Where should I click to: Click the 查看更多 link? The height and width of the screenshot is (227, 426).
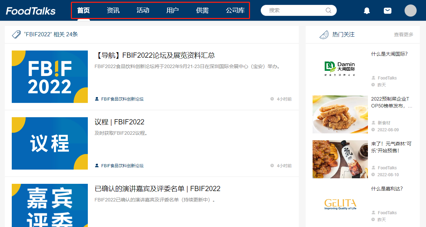[404, 35]
